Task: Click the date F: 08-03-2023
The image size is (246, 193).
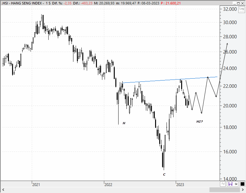Action: 148,3
